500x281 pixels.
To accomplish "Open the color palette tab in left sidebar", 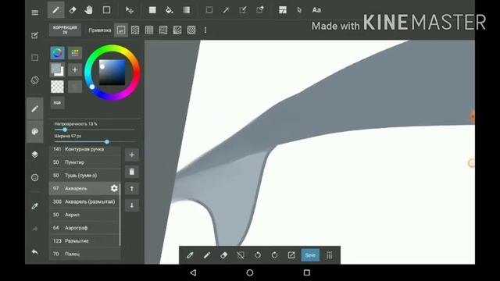I will pos(34,132).
